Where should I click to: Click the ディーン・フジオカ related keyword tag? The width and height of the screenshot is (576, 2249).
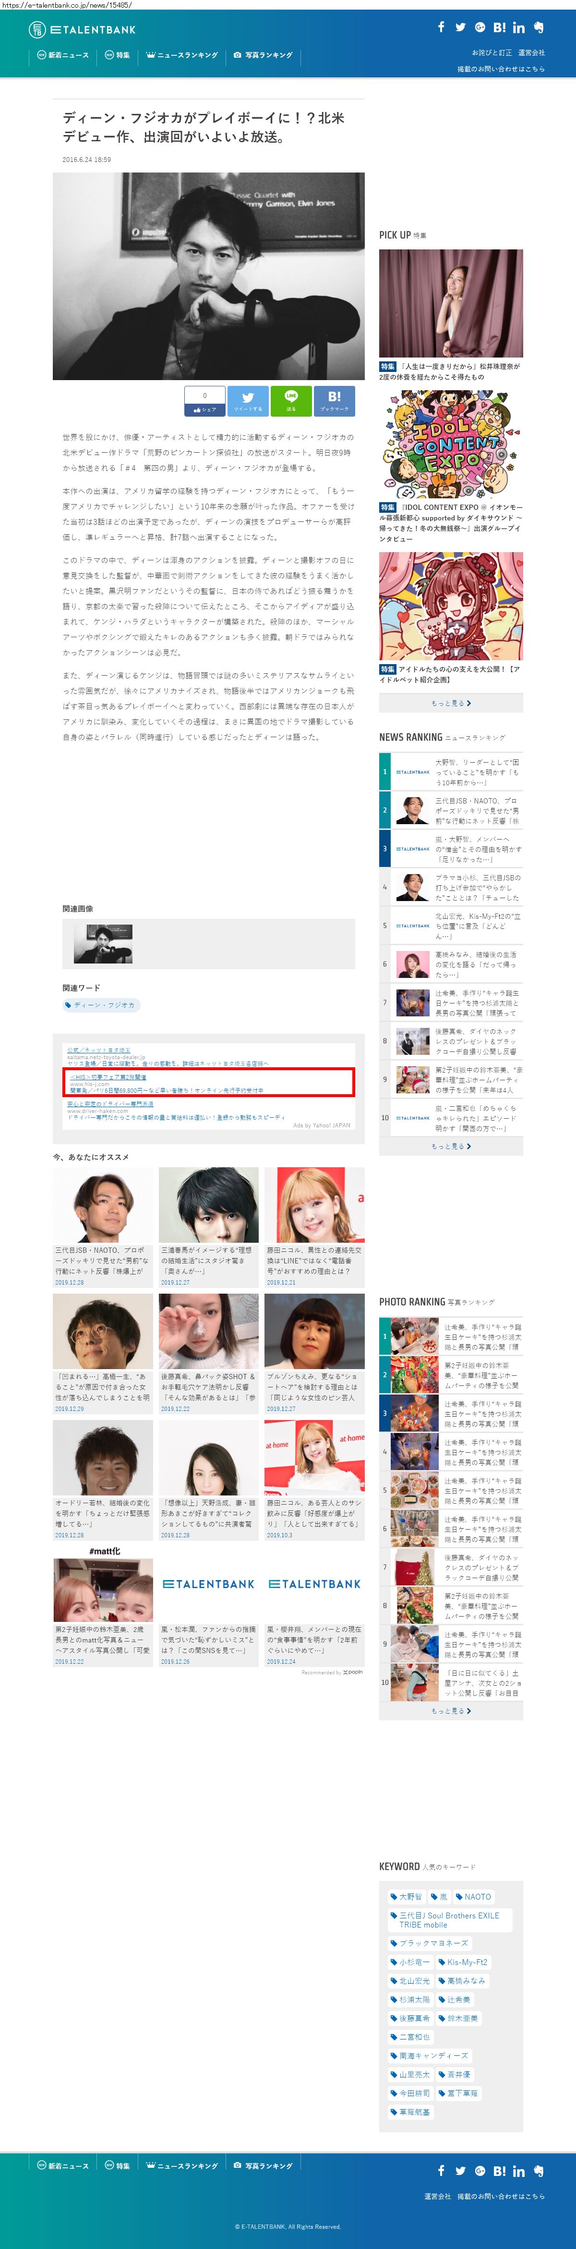coord(101,1005)
